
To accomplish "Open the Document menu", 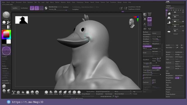I will [x=19, y=2].
